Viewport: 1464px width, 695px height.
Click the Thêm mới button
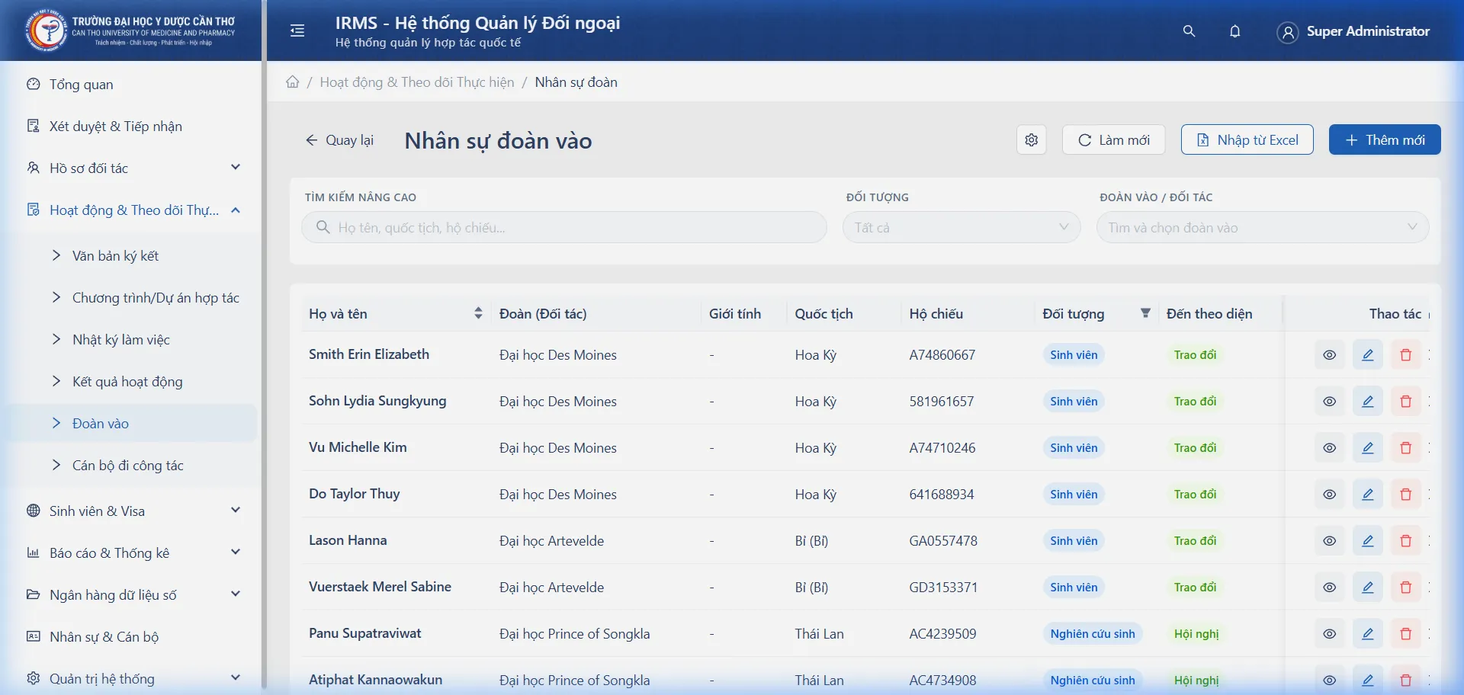click(x=1384, y=140)
